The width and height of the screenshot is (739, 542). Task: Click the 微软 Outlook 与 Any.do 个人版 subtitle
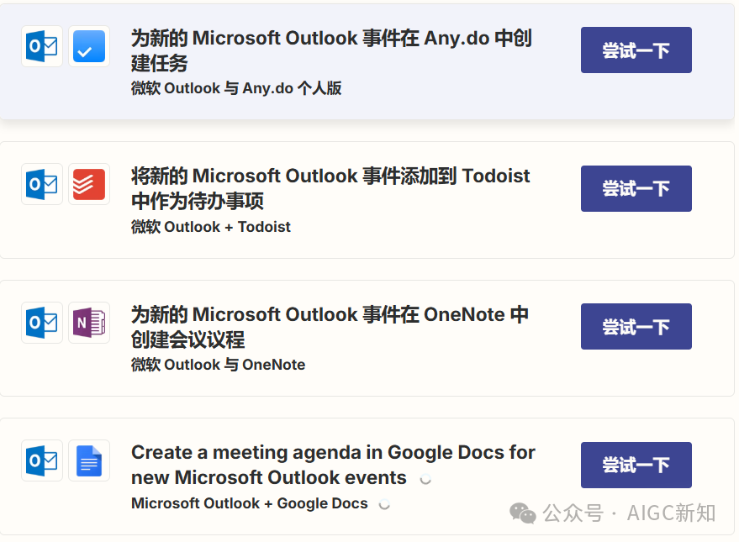click(x=236, y=88)
